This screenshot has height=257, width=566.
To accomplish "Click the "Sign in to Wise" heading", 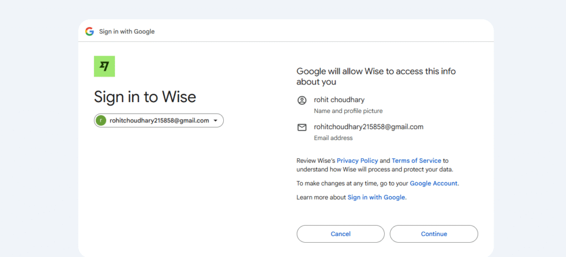I will (x=145, y=97).
